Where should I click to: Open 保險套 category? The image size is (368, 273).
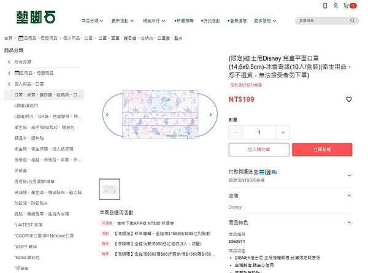click(21, 171)
